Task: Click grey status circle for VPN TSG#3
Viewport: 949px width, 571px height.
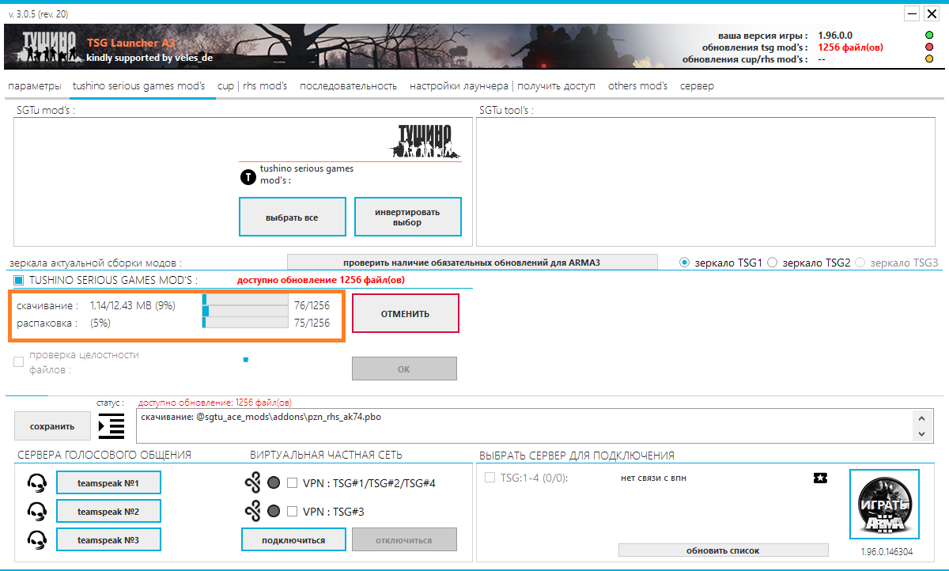Action: 274,512
